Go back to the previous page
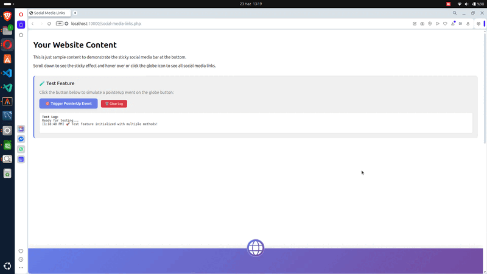This screenshot has height=274, width=487. click(33, 24)
